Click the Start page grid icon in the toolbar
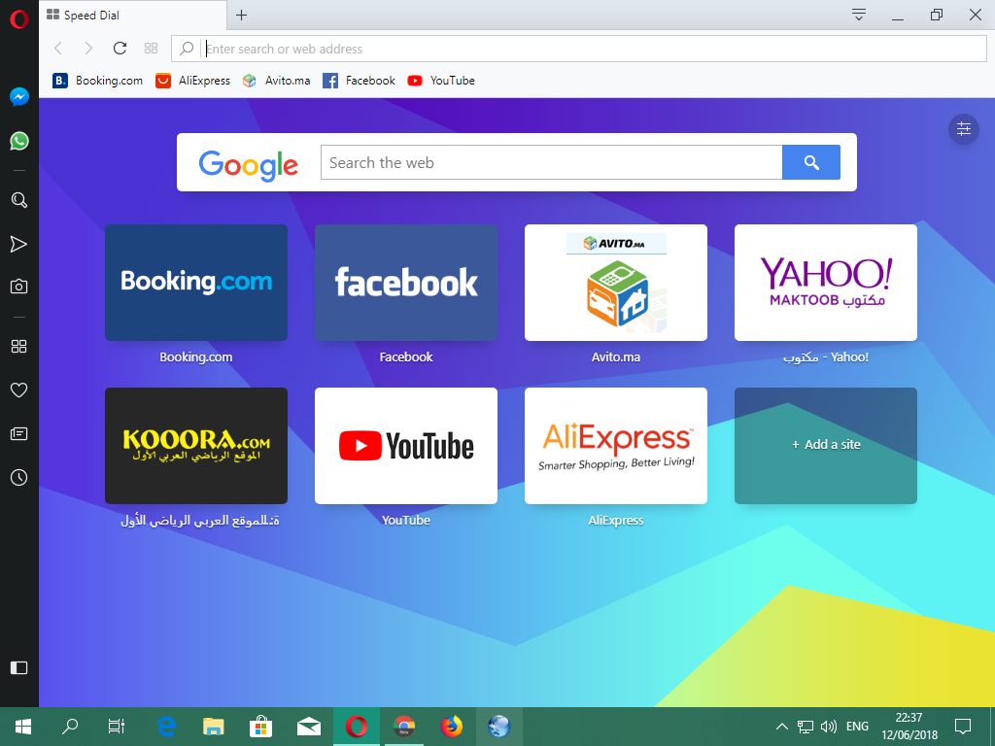Image resolution: width=995 pixels, height=746 pixels. pyautogui.click(x=151, y=49)
